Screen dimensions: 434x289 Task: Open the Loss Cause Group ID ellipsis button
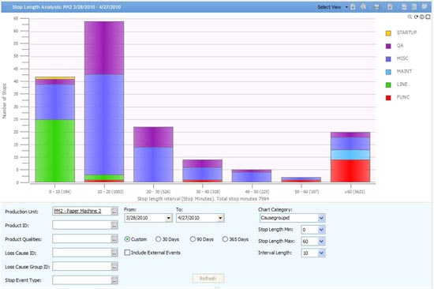(x=114, y=267)
